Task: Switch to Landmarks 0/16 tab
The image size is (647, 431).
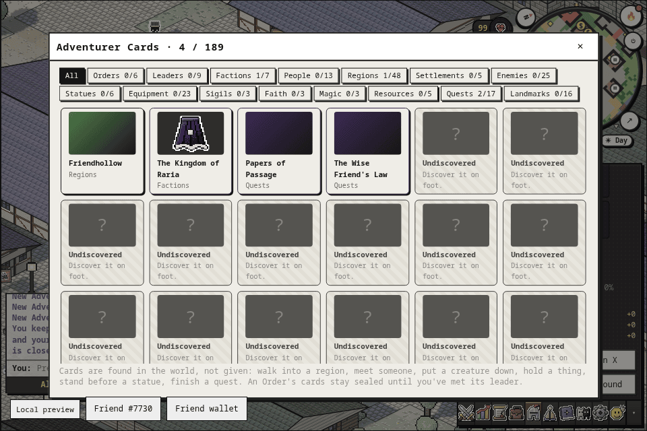Action: (x=541, y=94)
